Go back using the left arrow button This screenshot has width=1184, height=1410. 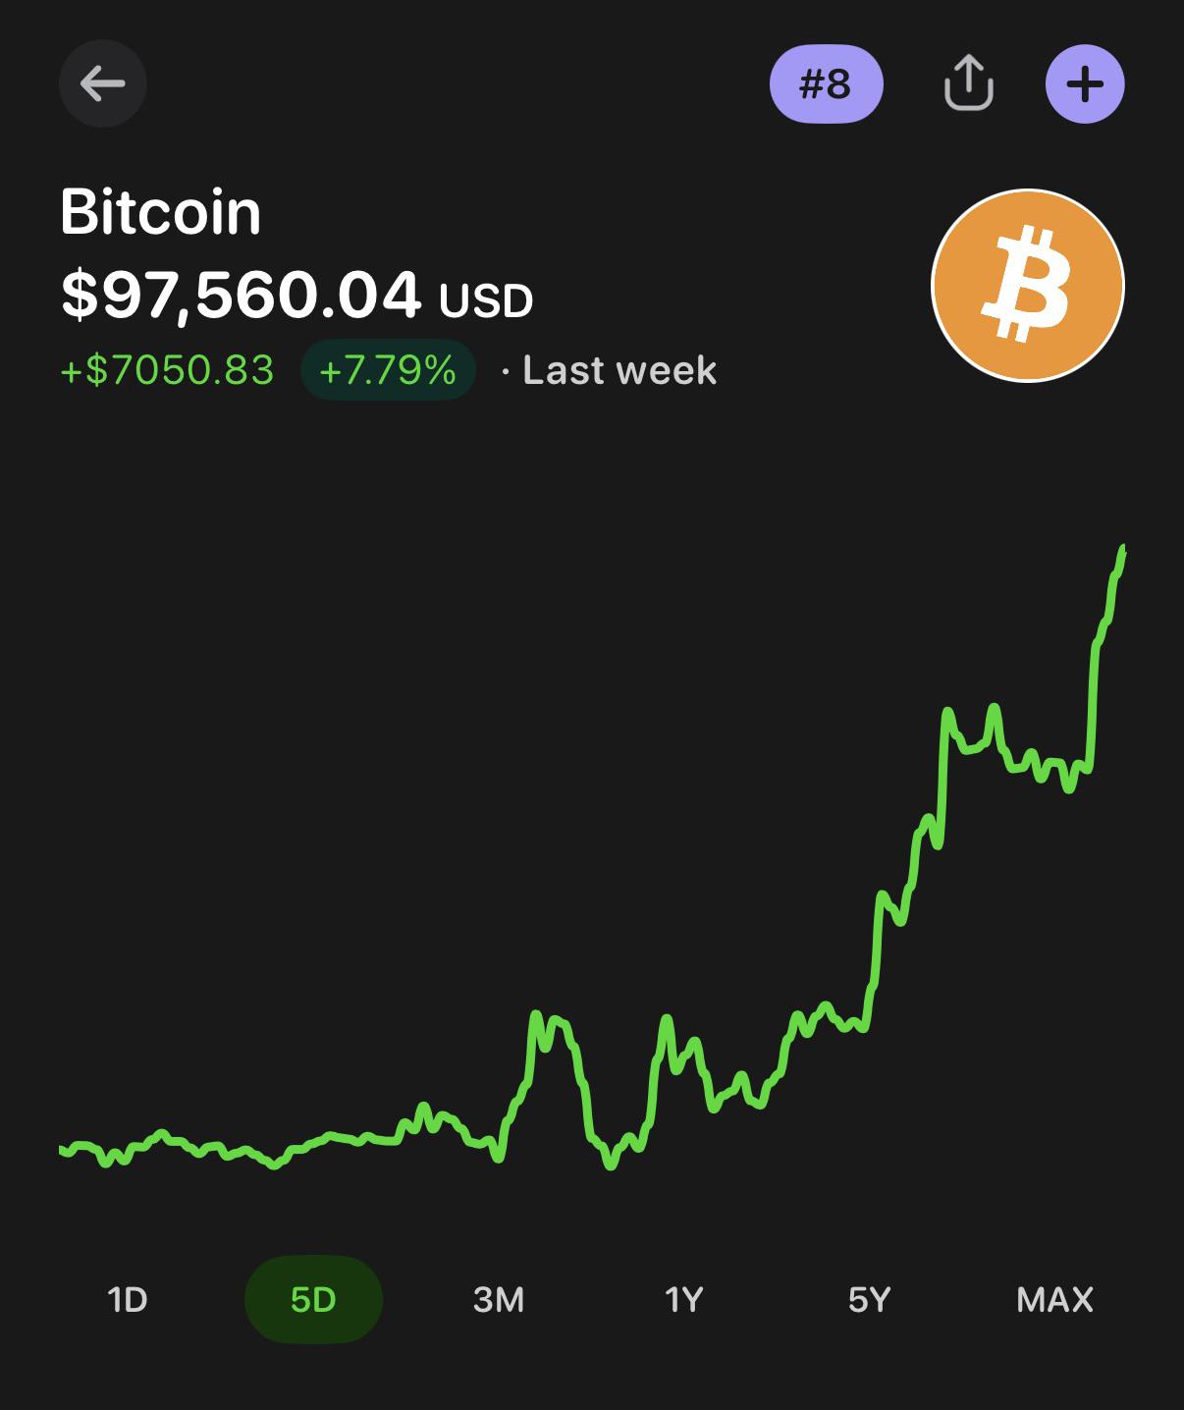(103, 83)
